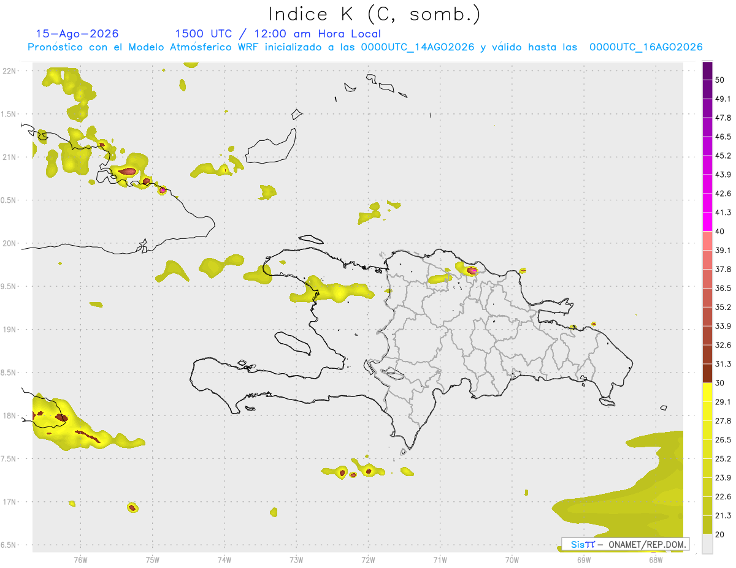736x568 pixels.
Task: Click the "19N" latitude label
Action: (9, 330)
